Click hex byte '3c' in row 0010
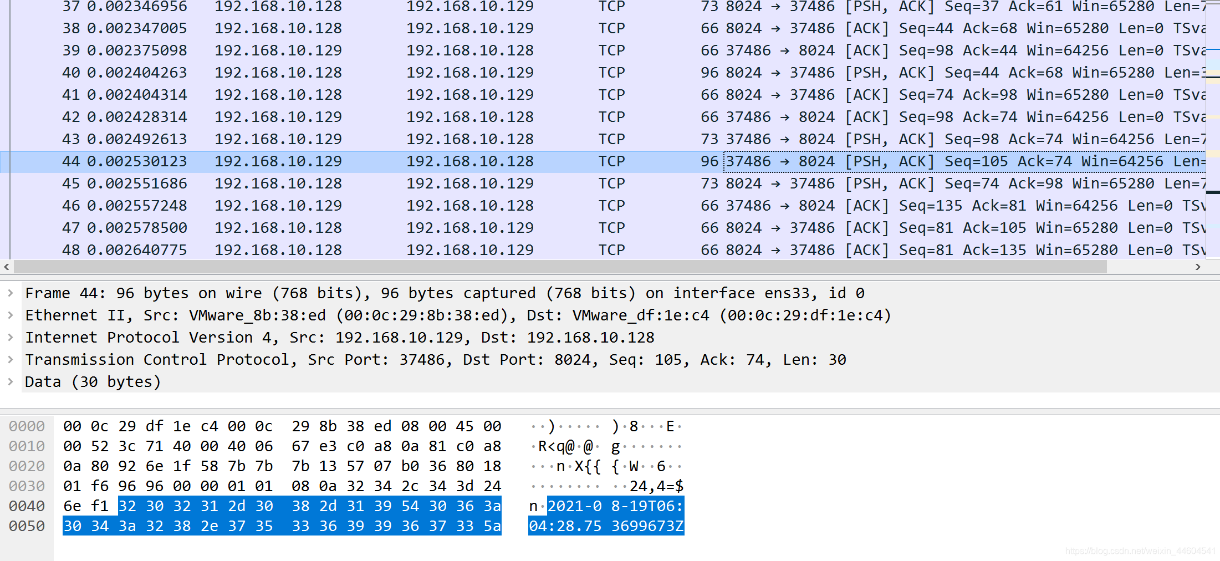 click(127, 446)
